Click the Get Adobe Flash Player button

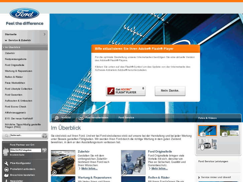(x=126, y=91)
